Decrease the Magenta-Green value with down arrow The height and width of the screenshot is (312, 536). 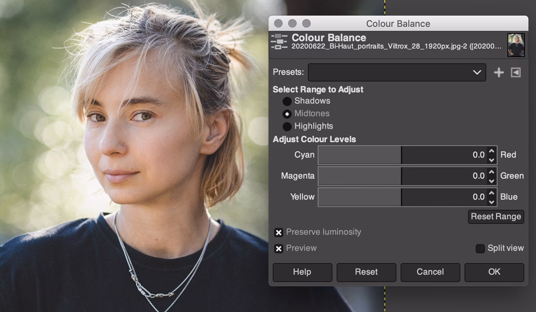[x=491, y=181]
